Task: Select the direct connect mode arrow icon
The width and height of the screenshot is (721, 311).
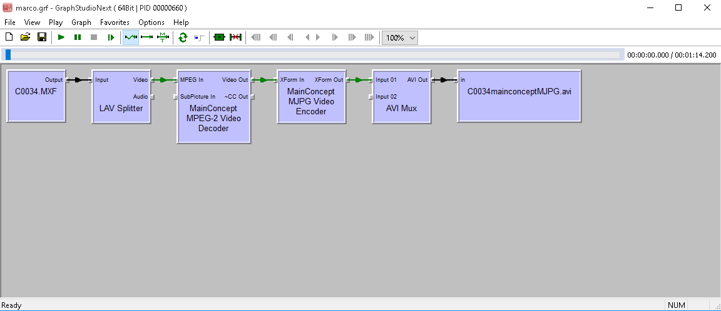Action: coord(146,37)
